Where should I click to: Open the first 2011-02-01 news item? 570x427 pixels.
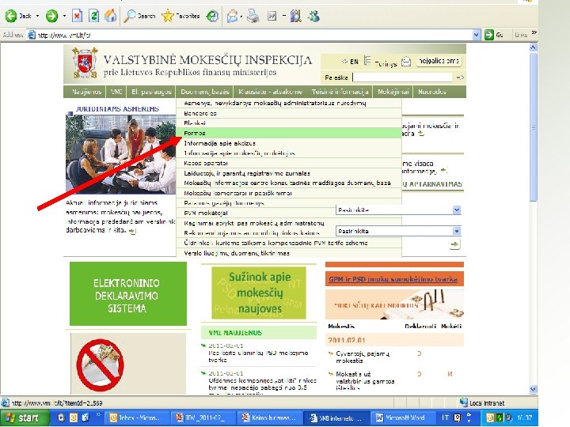[x=258, y=356]
